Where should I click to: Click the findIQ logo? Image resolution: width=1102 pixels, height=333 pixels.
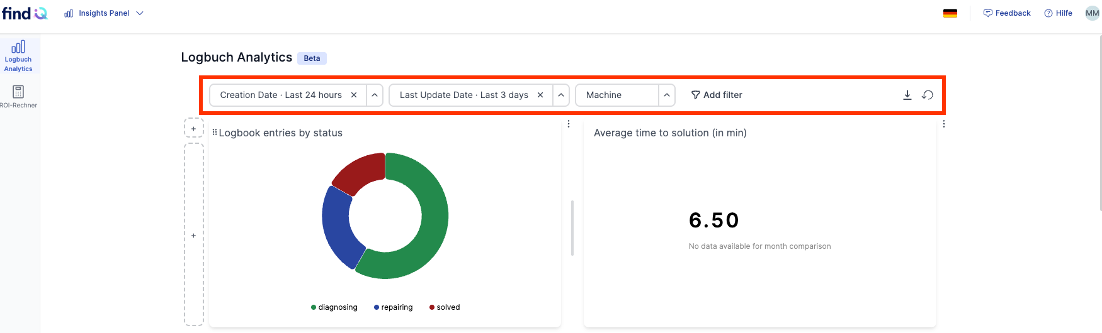pyautogui.click(x=25, y=13)
